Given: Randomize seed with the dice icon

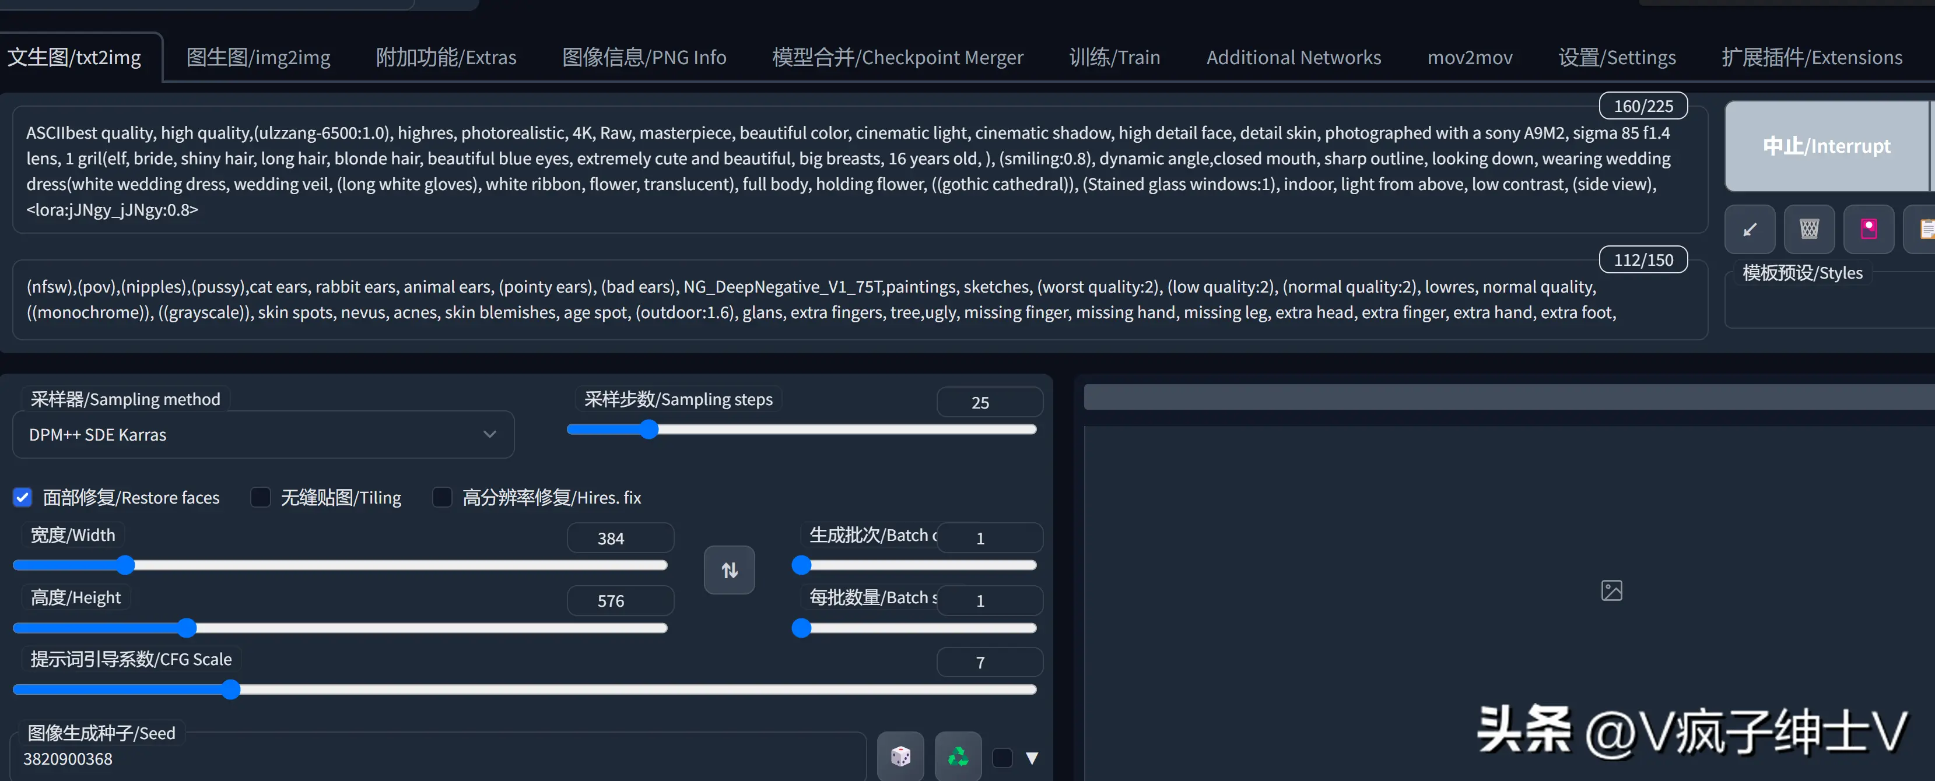Looking at the screenshot, I should (900, 755).
